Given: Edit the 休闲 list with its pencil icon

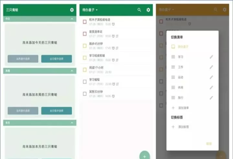Looking at the screenshot, I should coord(211,88).
